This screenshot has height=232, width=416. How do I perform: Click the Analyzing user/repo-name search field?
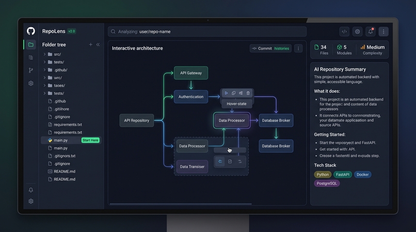[207, 31]
